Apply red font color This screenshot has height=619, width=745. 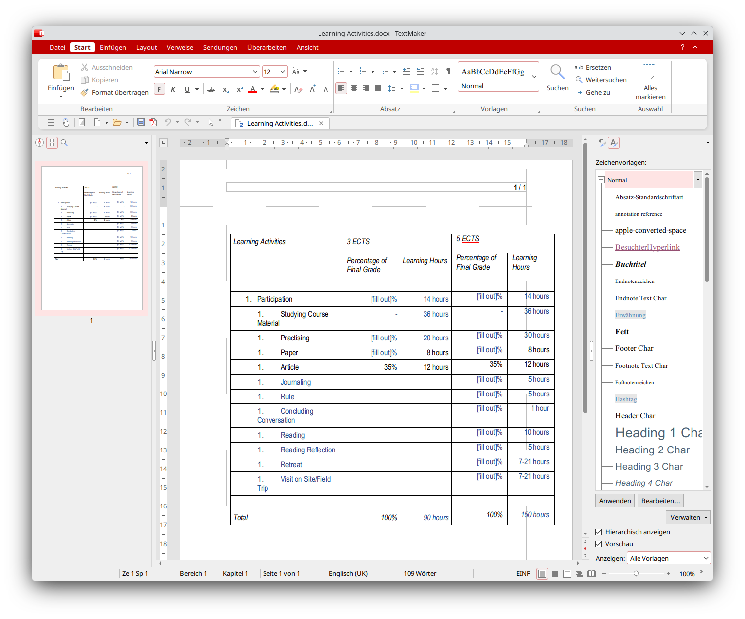[x=253, y=89]
